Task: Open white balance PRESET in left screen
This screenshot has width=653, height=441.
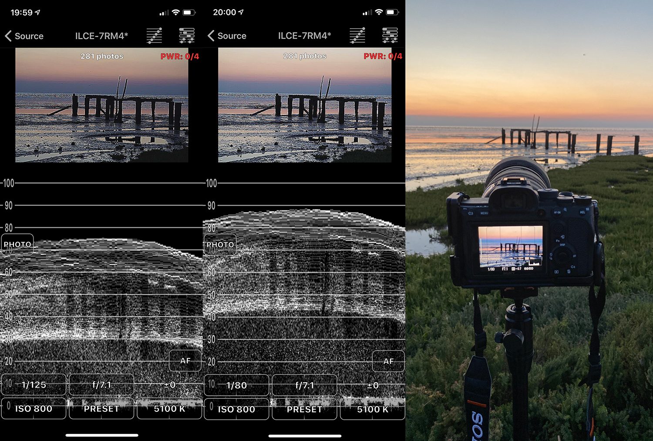Action: pos(101,409)
